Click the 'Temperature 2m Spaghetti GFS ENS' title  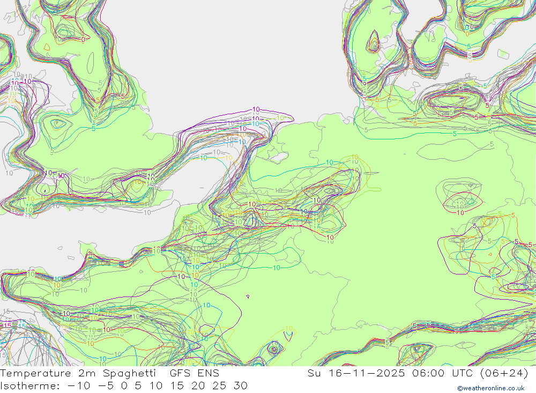click(110, 373)
